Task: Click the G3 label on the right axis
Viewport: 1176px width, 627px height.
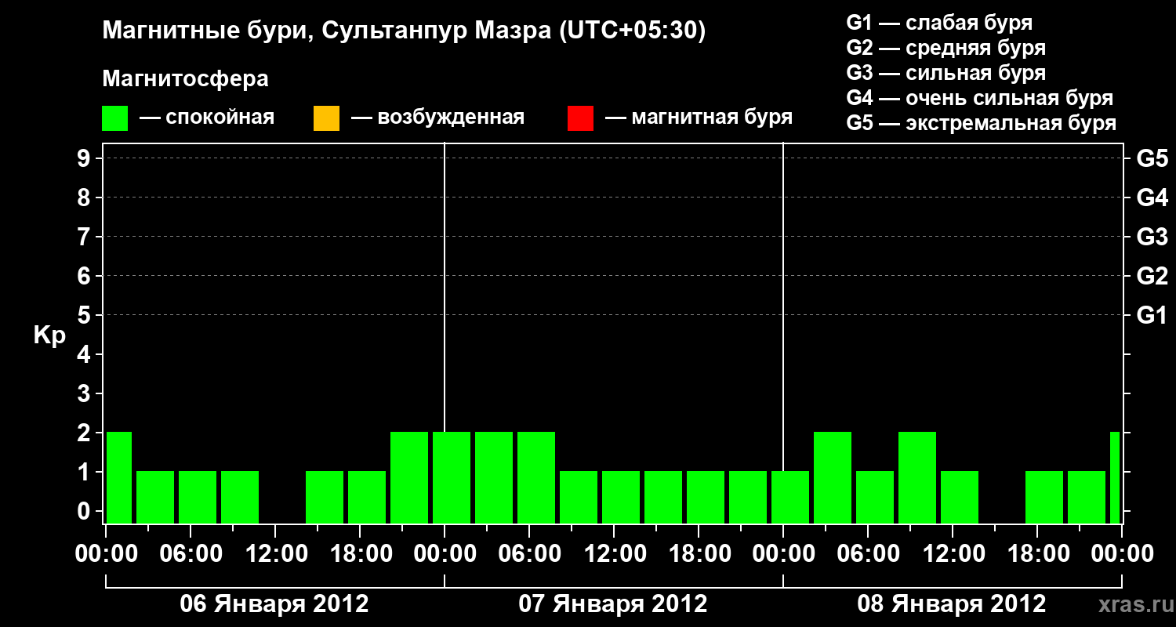Action: (1152, 237)
